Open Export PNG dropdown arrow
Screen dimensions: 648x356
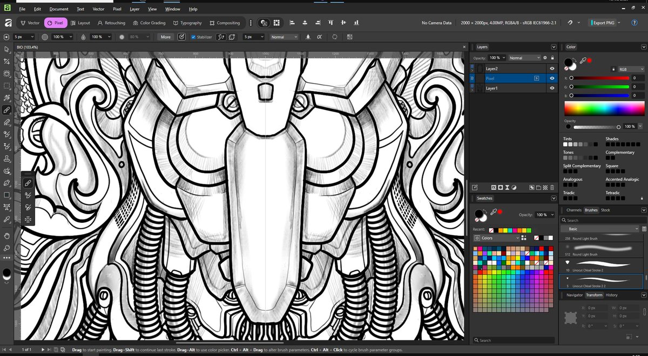tap(619, 23)
